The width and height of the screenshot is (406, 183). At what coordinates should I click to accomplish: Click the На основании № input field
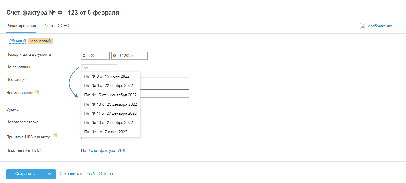click(99, 68)
